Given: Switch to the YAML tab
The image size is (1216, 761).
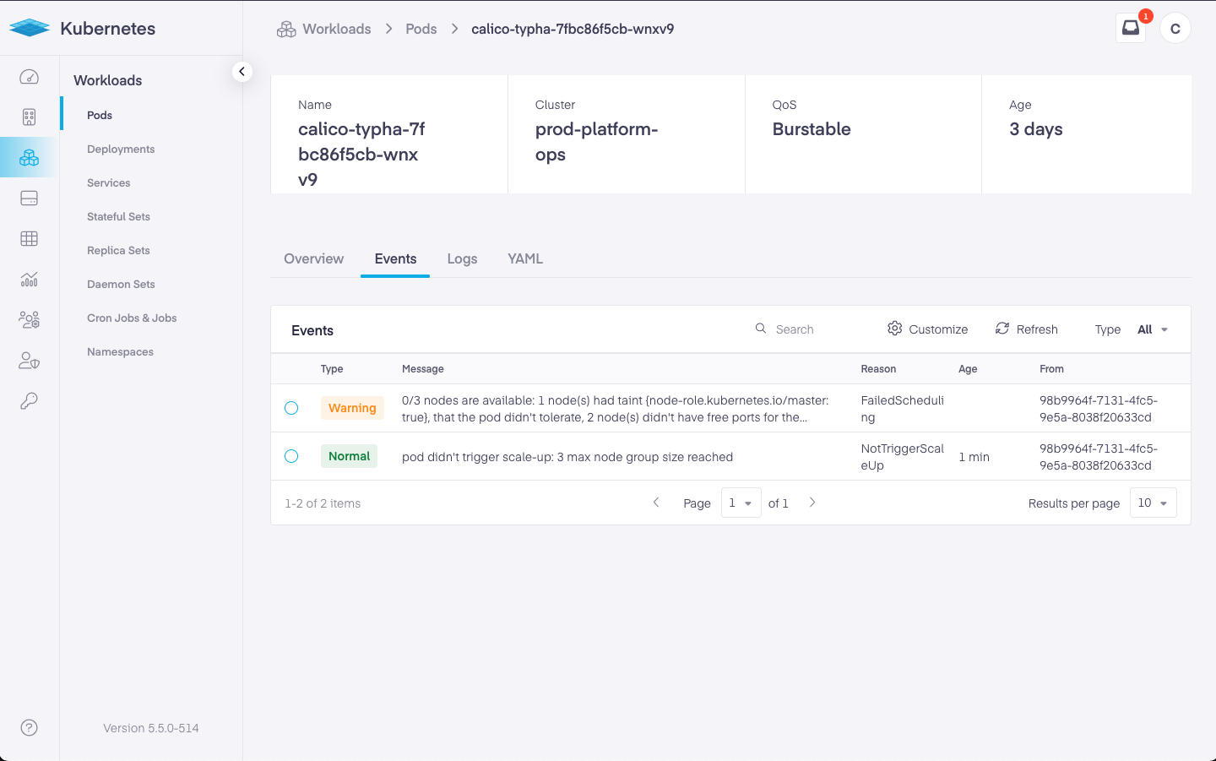Looking at the screenshot, I should tap(524, 258).
